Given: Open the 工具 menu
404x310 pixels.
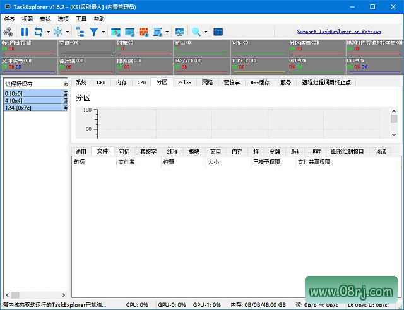Looking at the screenshot, I should (x=81, y=19).
